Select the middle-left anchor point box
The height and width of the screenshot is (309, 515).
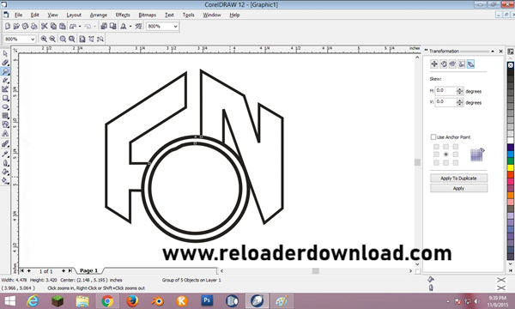436,154
